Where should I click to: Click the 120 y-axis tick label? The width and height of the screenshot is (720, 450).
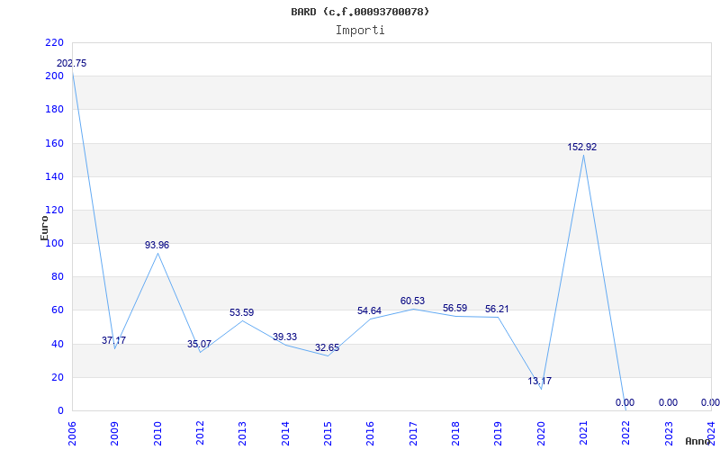tap(54, 211)
